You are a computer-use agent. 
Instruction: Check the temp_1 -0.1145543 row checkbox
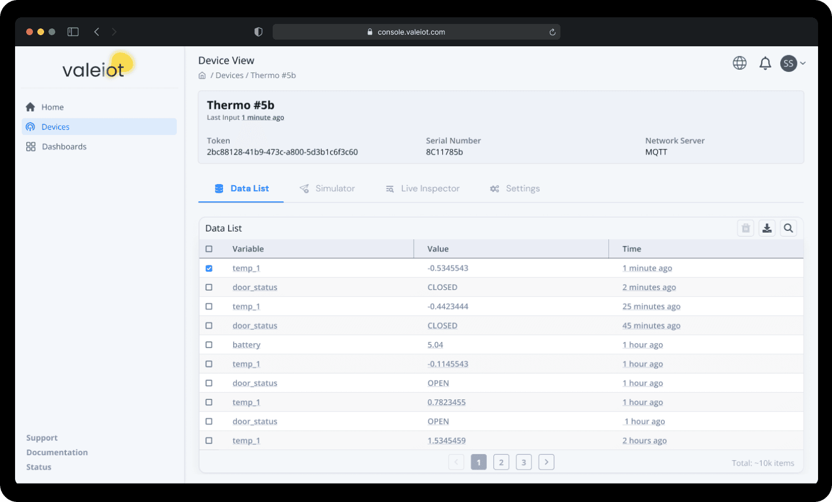click(x=209, y=364)
